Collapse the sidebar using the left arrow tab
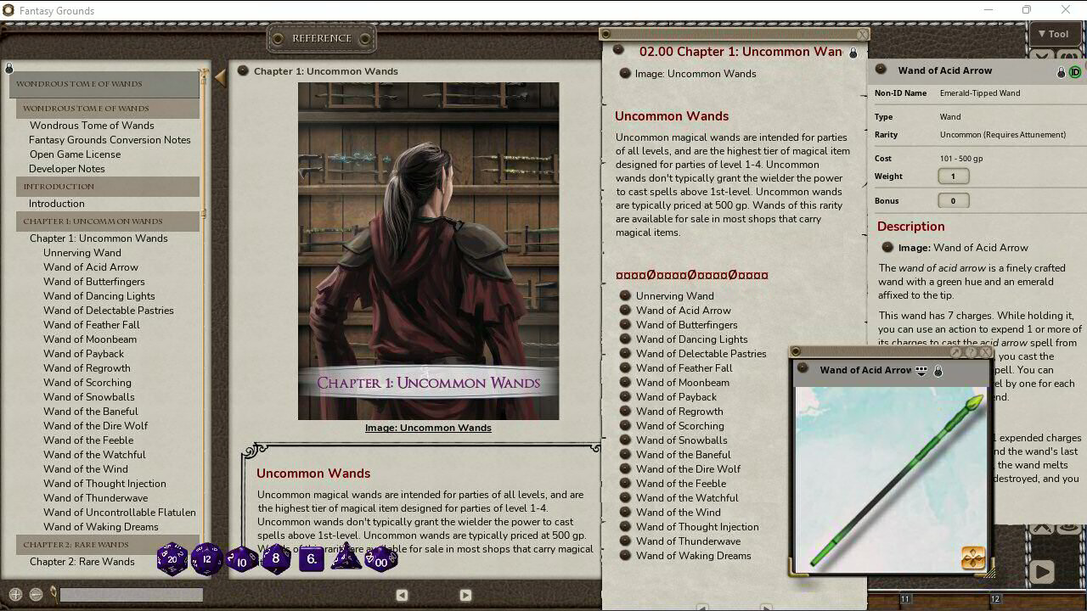1087x611 pixels. tap(221, 76)
